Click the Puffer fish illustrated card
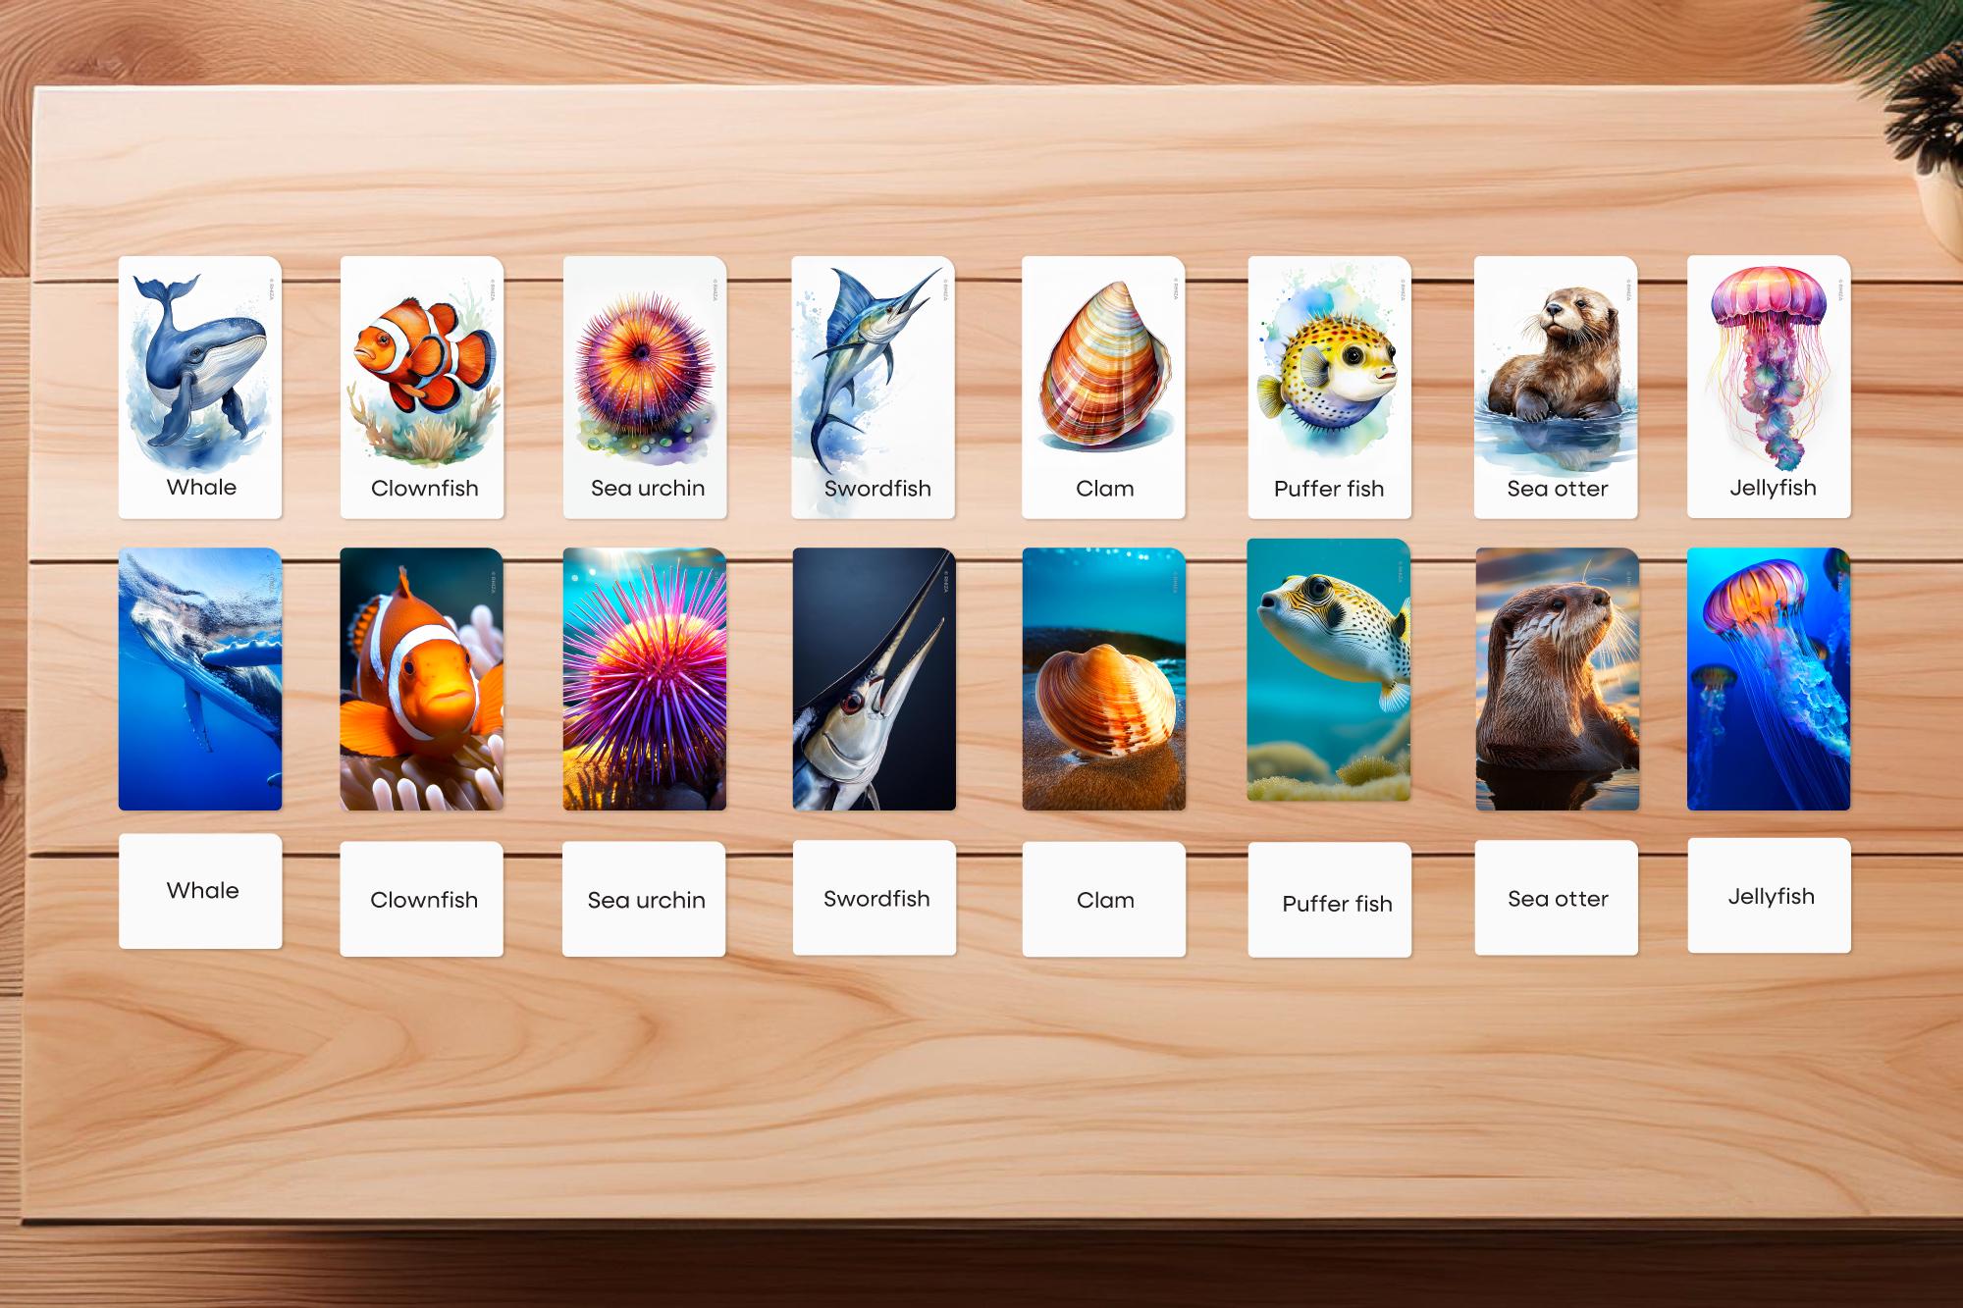1963x1308 pixels. pos(1330,383)
